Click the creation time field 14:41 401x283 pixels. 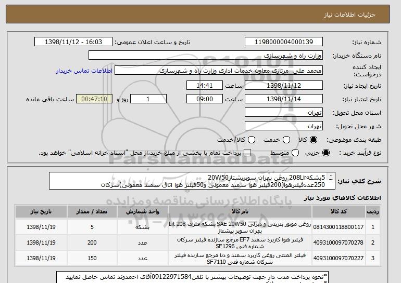pyautogui.click(x=205, y=85)
